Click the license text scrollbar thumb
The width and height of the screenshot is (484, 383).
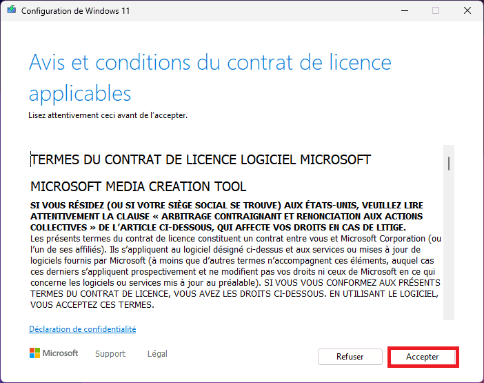pyautogui.click(x=449, y=164)
